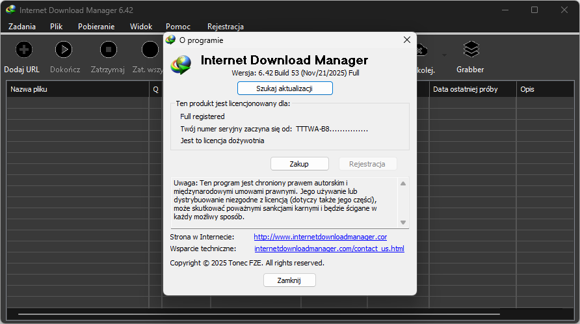Viewport: 580px width, 324px height.
Task: Open the Widok menu
Action: [141, 27]
